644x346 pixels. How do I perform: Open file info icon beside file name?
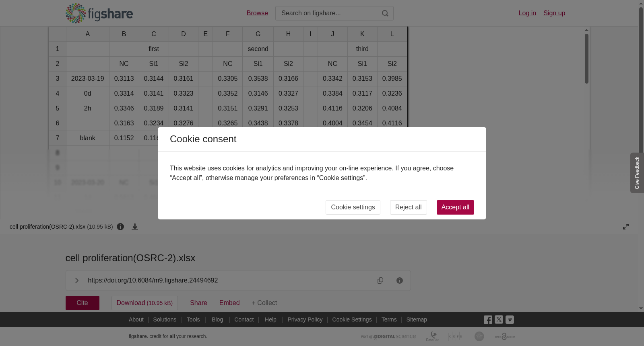pyautogui.click(x=120, y=227)
